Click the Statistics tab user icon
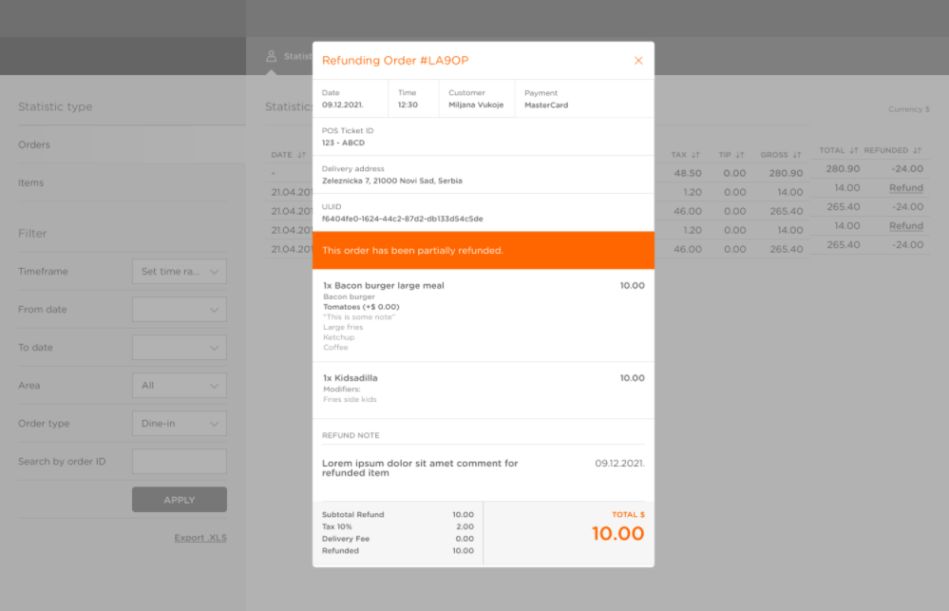949x611 pixels. [272, 56]
